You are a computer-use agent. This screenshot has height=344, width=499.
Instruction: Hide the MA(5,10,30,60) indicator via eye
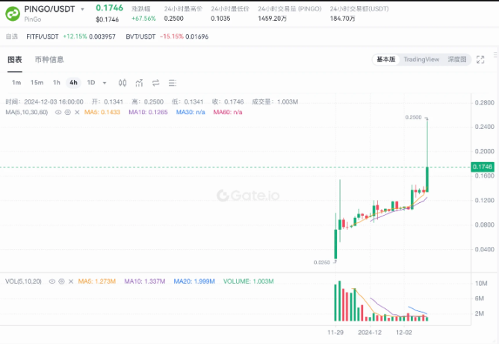(59, 112)
